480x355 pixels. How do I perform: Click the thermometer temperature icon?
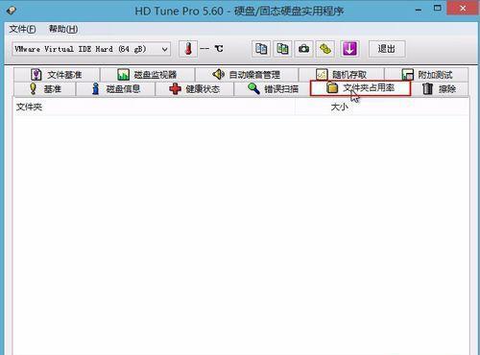tap(188, 49)
